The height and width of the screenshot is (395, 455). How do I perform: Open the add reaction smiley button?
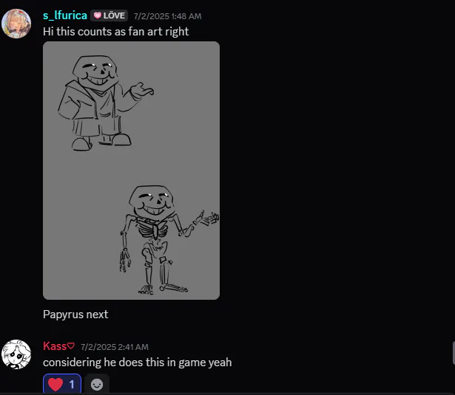97,384
